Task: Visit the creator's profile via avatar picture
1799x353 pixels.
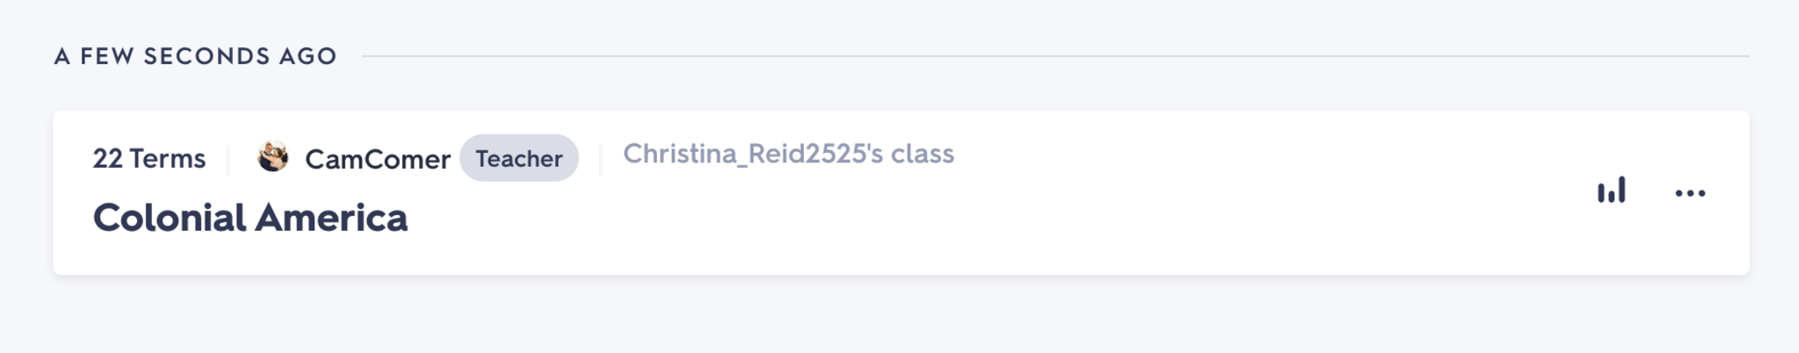Action: coord(272,157)
